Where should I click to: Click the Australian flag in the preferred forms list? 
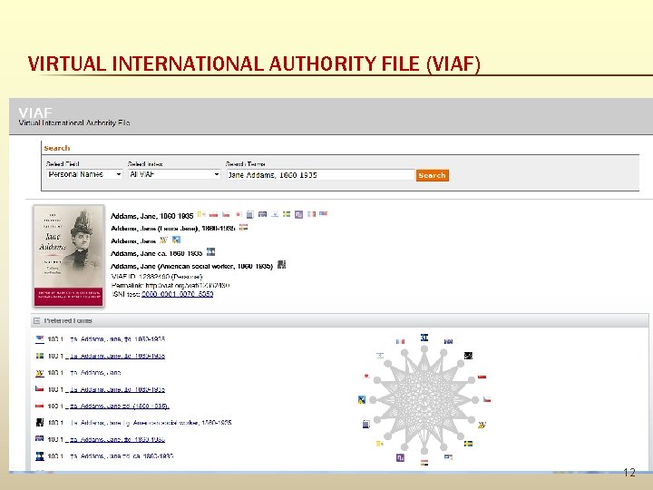tap(40, 438)
